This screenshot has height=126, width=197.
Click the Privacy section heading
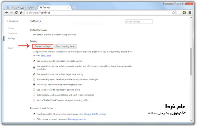pyautogui.click(x=34, y=41)
